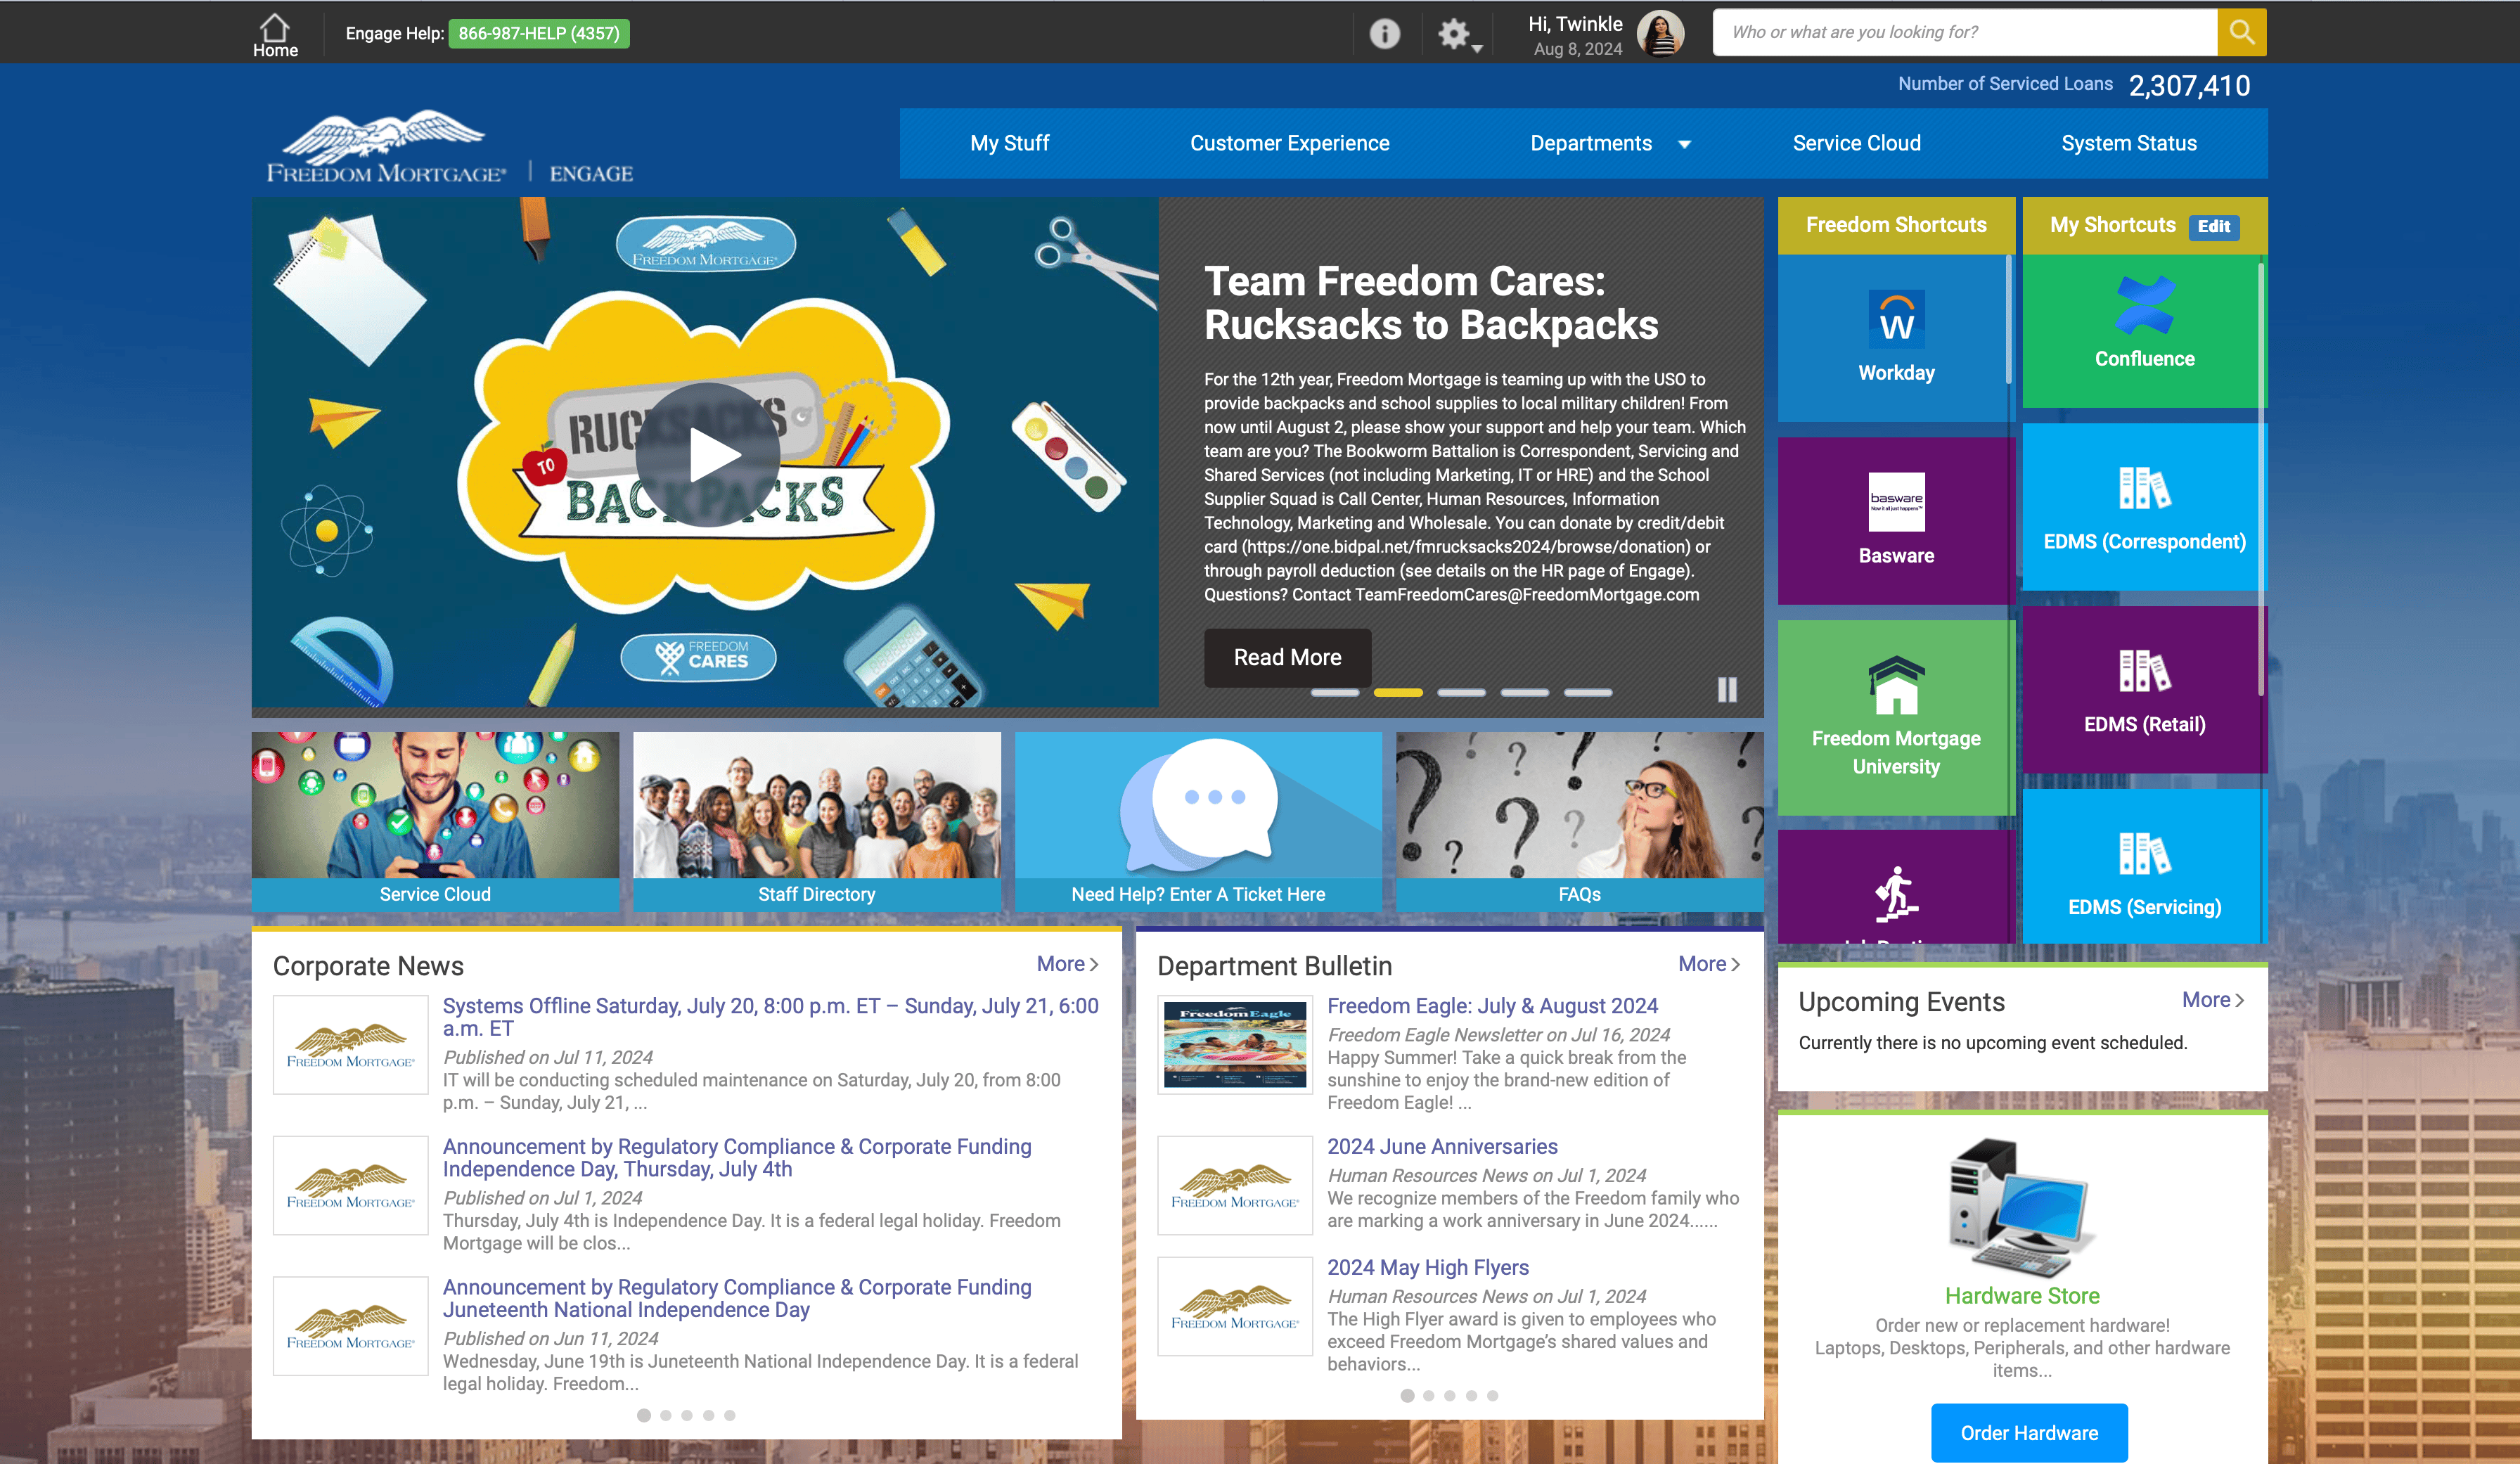Open System Status menu item

(x=2128, y=143)
